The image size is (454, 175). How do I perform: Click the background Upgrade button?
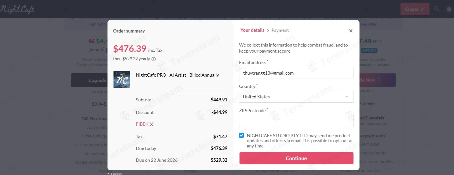[89, 80]
